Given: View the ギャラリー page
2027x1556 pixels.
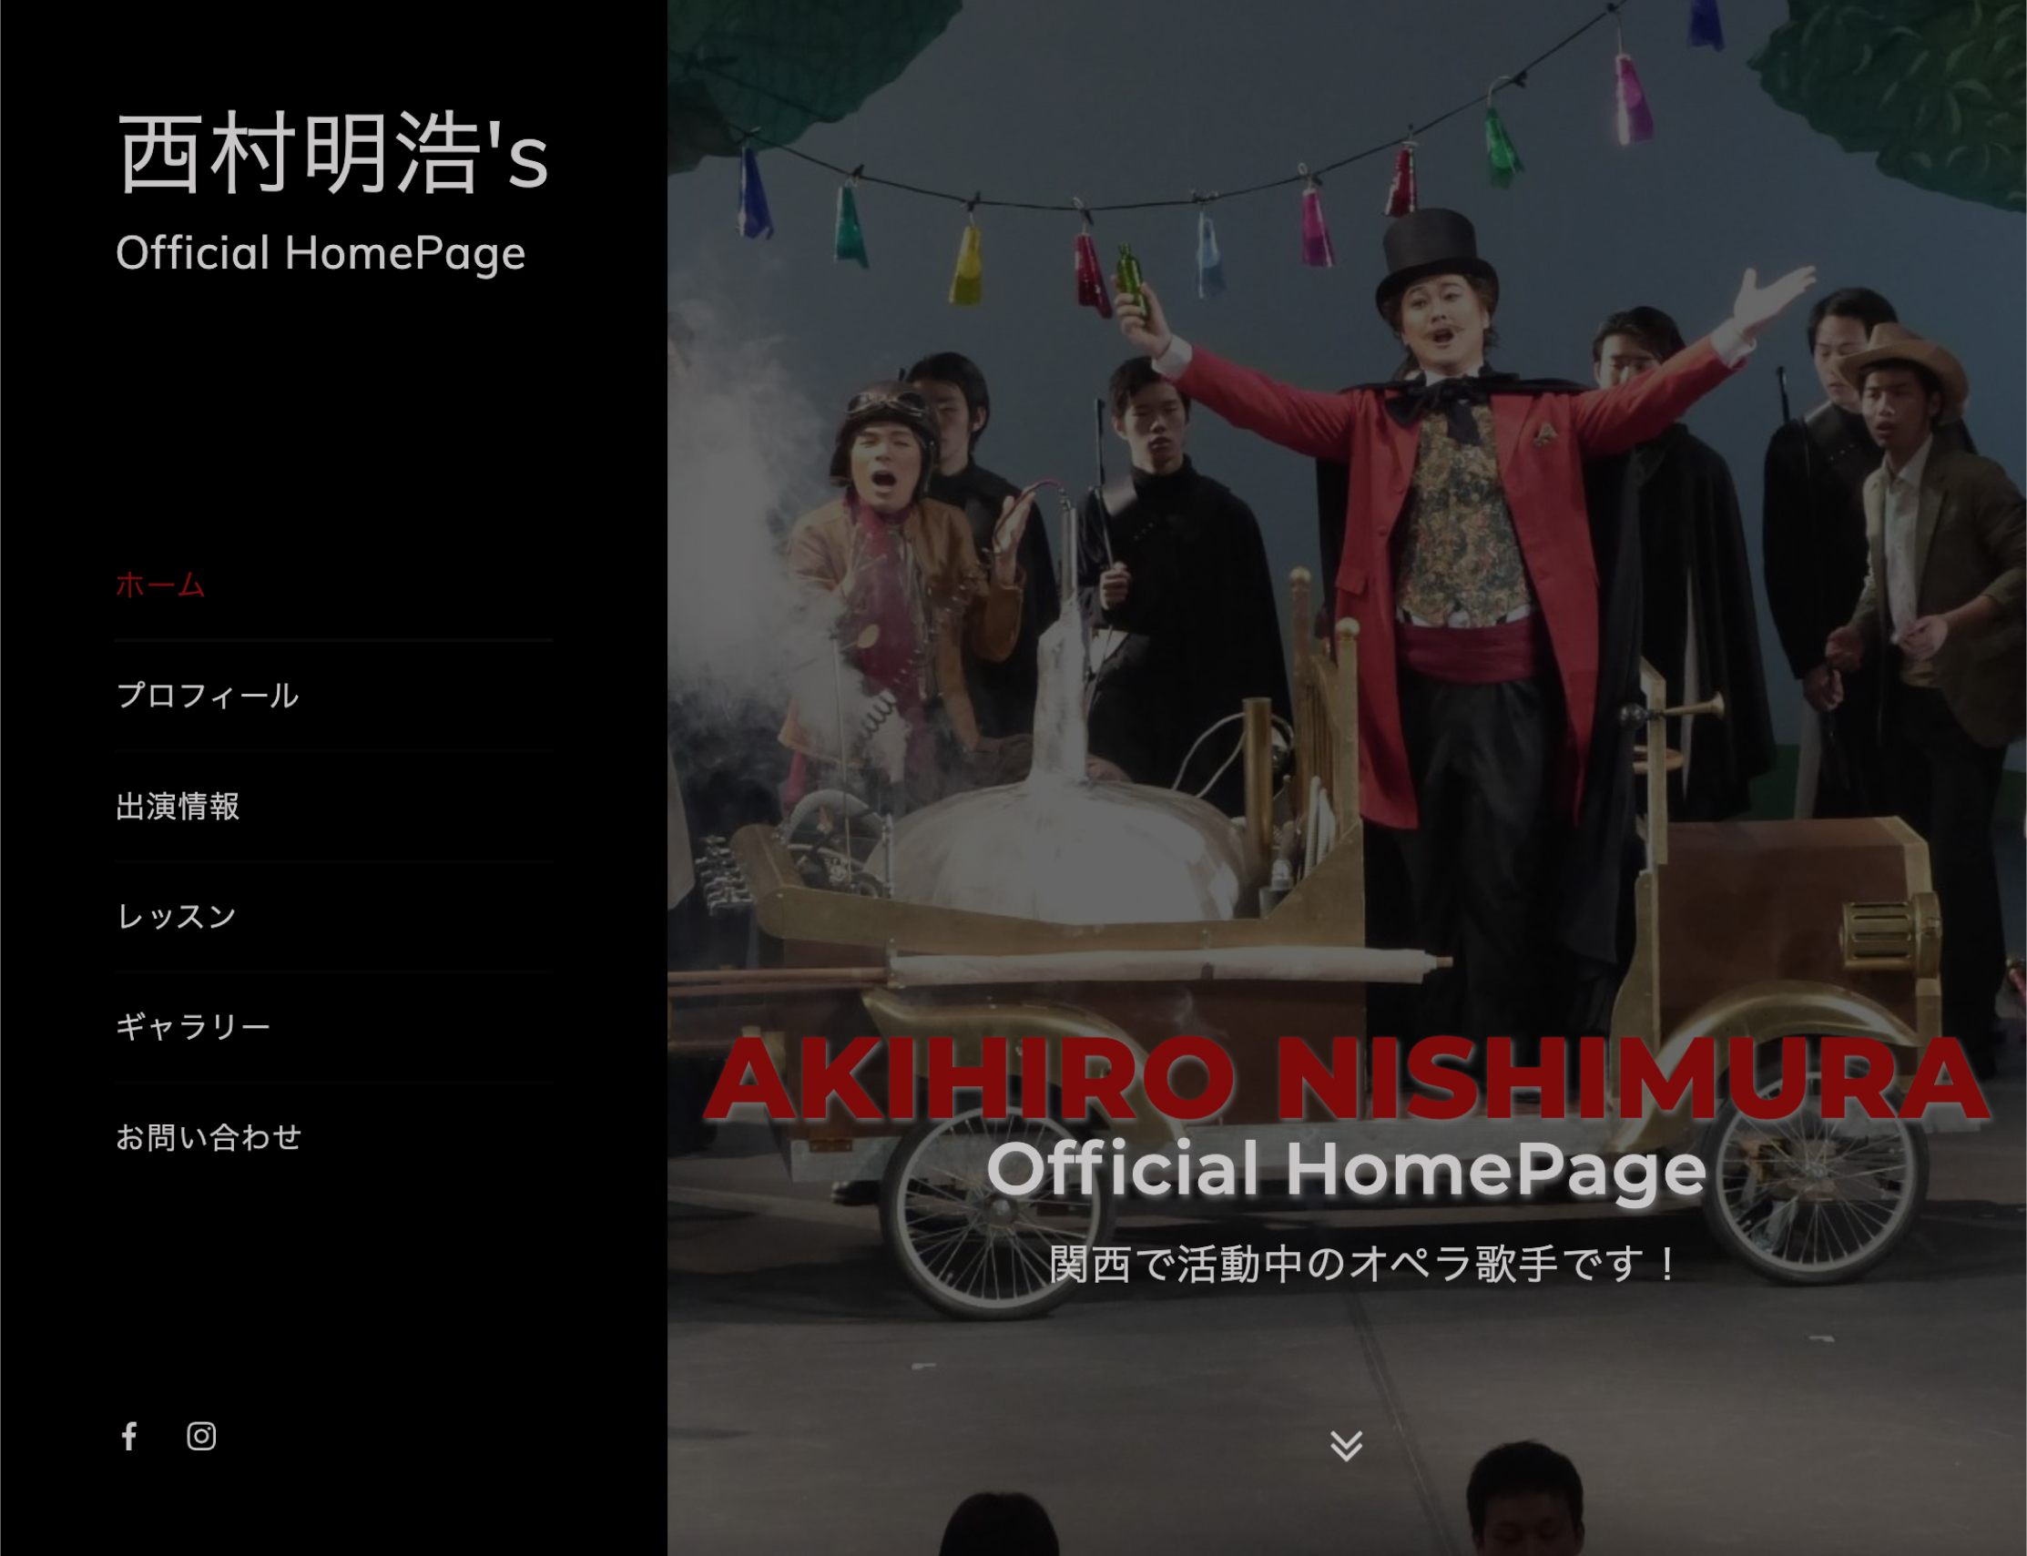Looking at the screenshot, I should [x=193, y=1026].
